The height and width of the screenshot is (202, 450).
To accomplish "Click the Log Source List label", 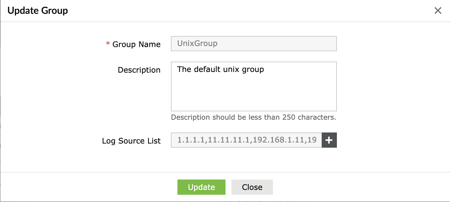I will 131,141.
